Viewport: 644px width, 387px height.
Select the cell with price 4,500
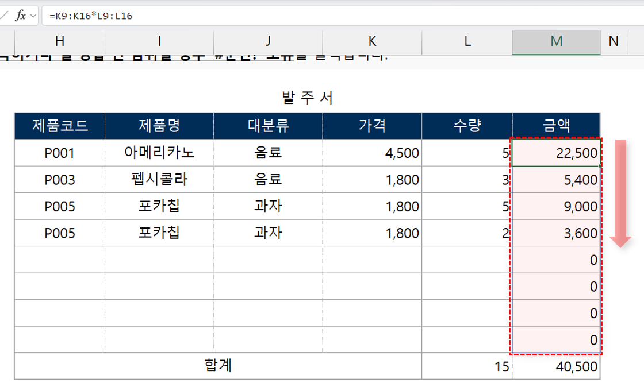371,153
